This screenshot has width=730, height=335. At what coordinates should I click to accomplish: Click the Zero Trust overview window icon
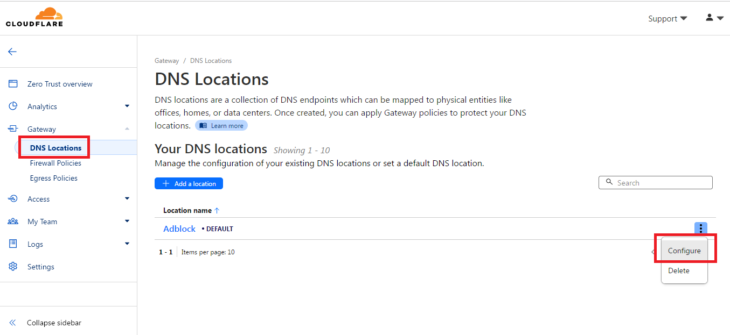click(x=13, y=84)
